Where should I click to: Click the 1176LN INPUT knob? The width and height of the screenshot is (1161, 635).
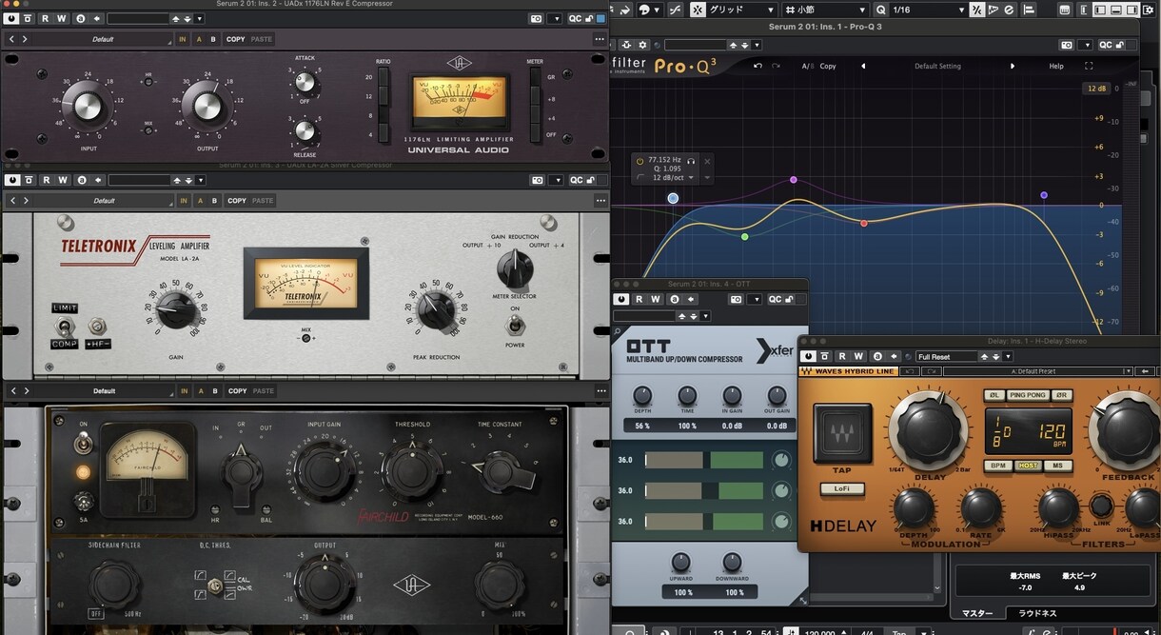[88, 105]
